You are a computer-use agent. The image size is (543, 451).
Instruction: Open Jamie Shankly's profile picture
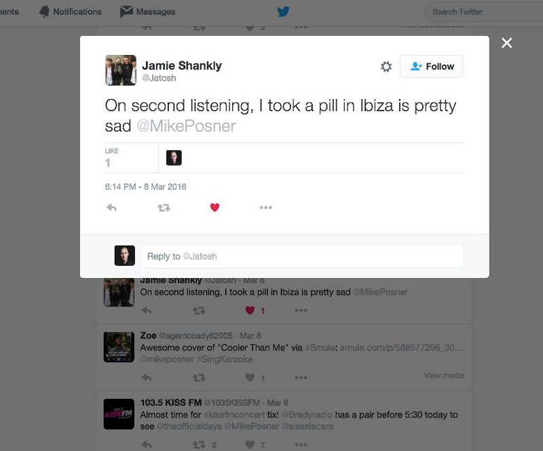pyautogui.click(x=121, y=70)
